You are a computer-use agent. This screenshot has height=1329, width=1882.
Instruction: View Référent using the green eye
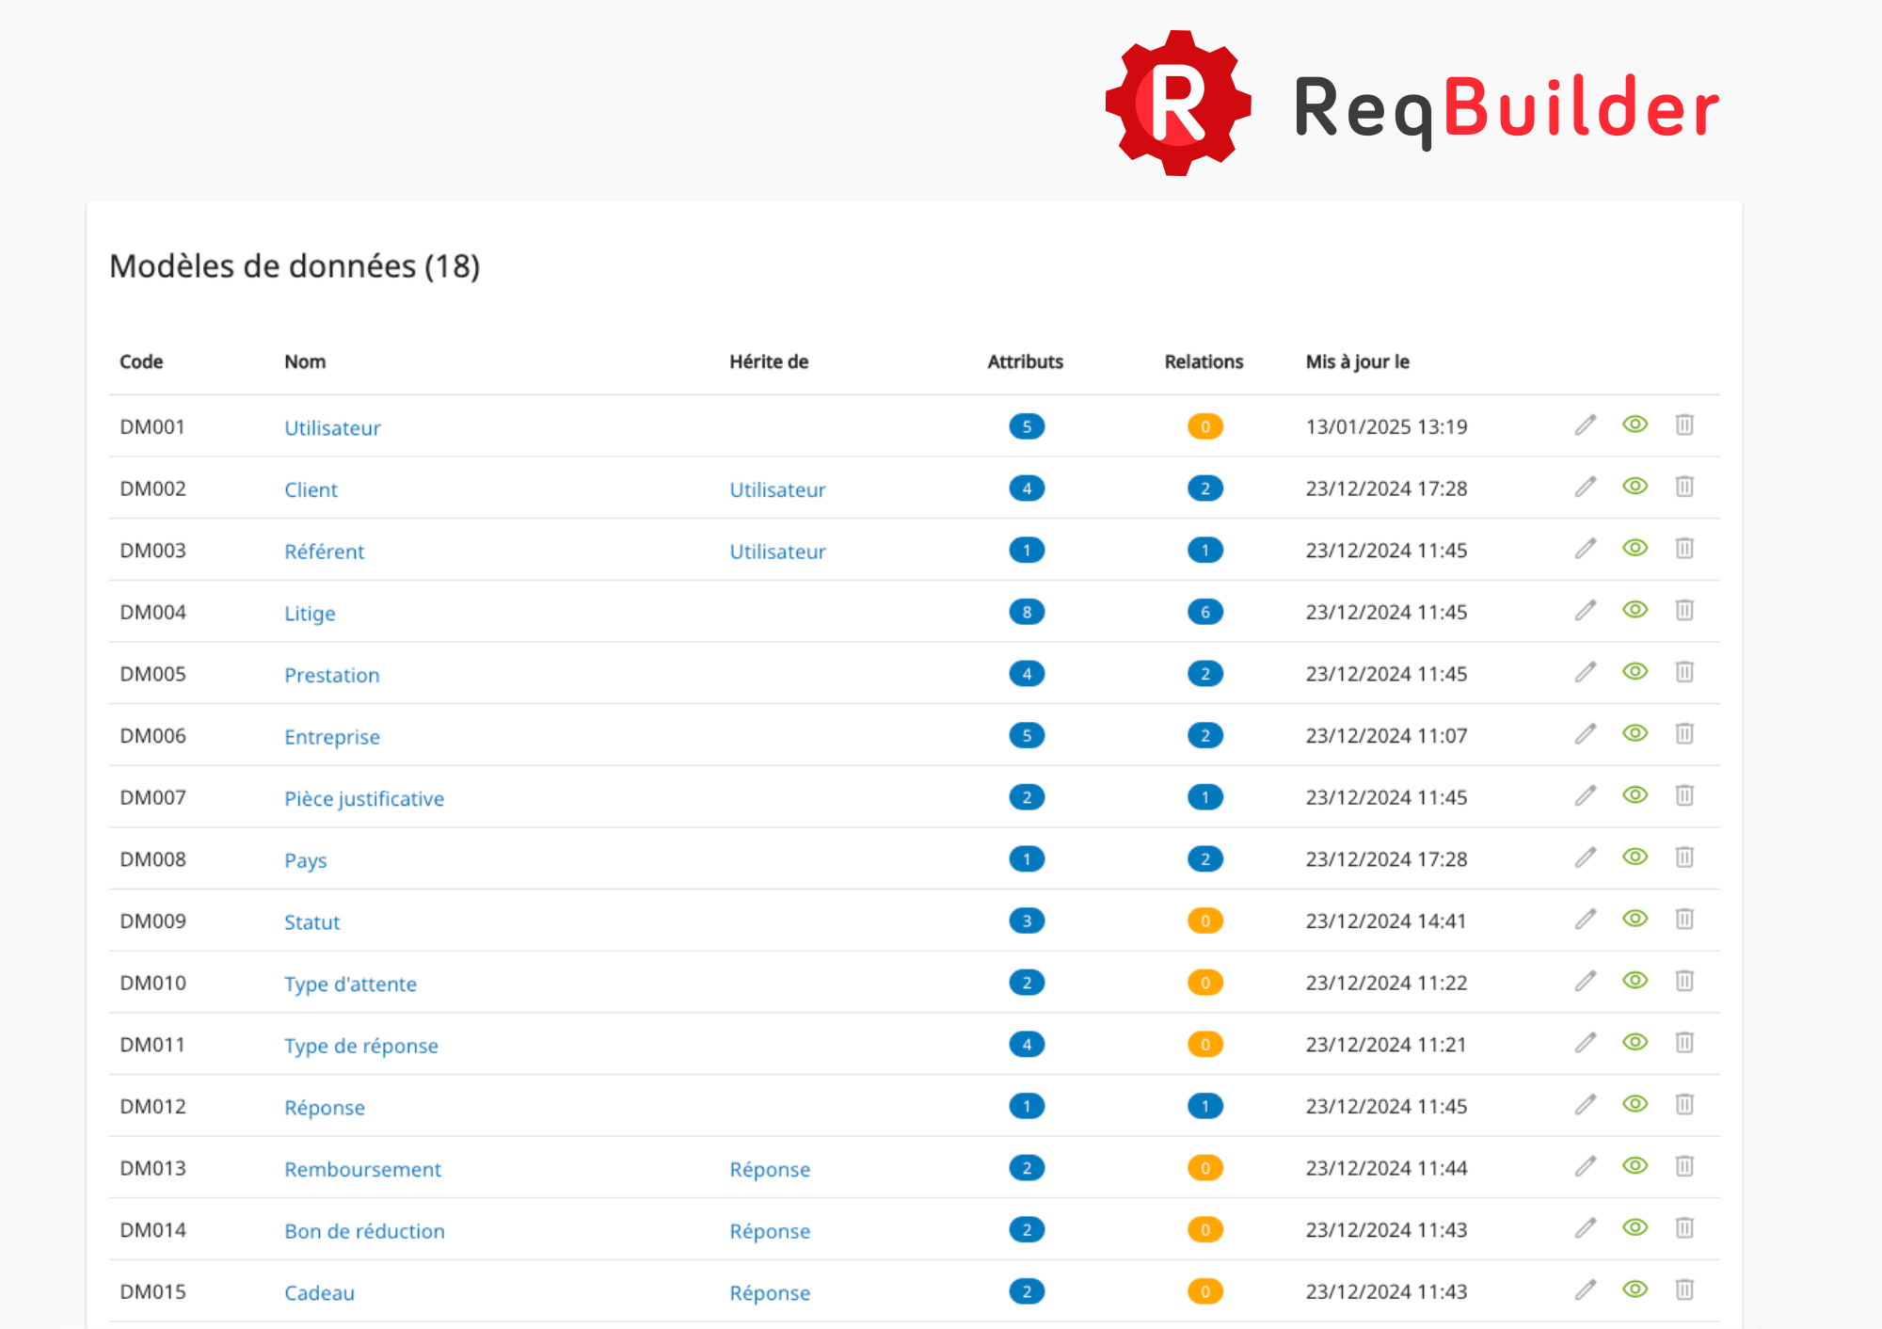[1635, 548]
